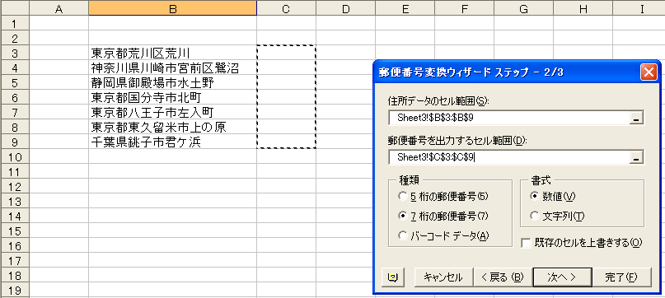Image resolution: width=665 pixels, height=298 pixels.
Task: Select row 15 header
Action: (15, 231)
